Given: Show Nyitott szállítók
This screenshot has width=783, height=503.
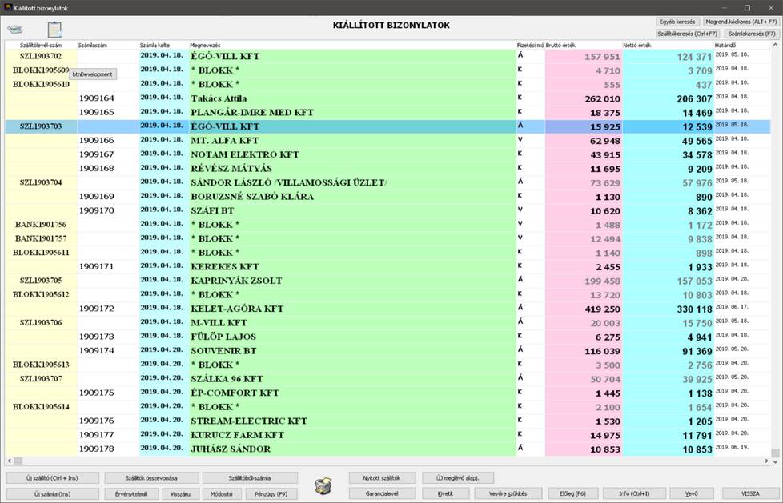Looking at the screenshot, I should 382,478.
